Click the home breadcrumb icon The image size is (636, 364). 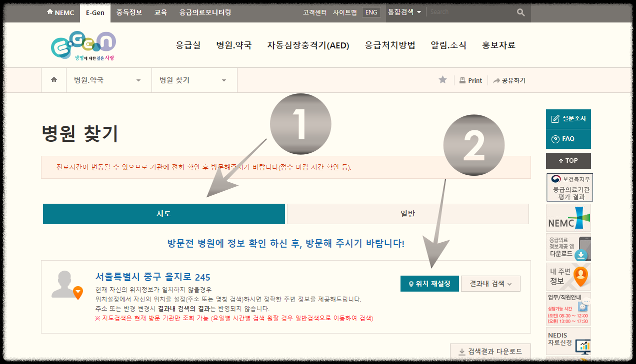[x=53, y=80]
